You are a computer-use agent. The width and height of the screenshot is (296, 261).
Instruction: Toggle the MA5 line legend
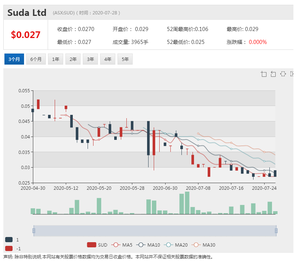pyautogui.click(x=122, y=245)
